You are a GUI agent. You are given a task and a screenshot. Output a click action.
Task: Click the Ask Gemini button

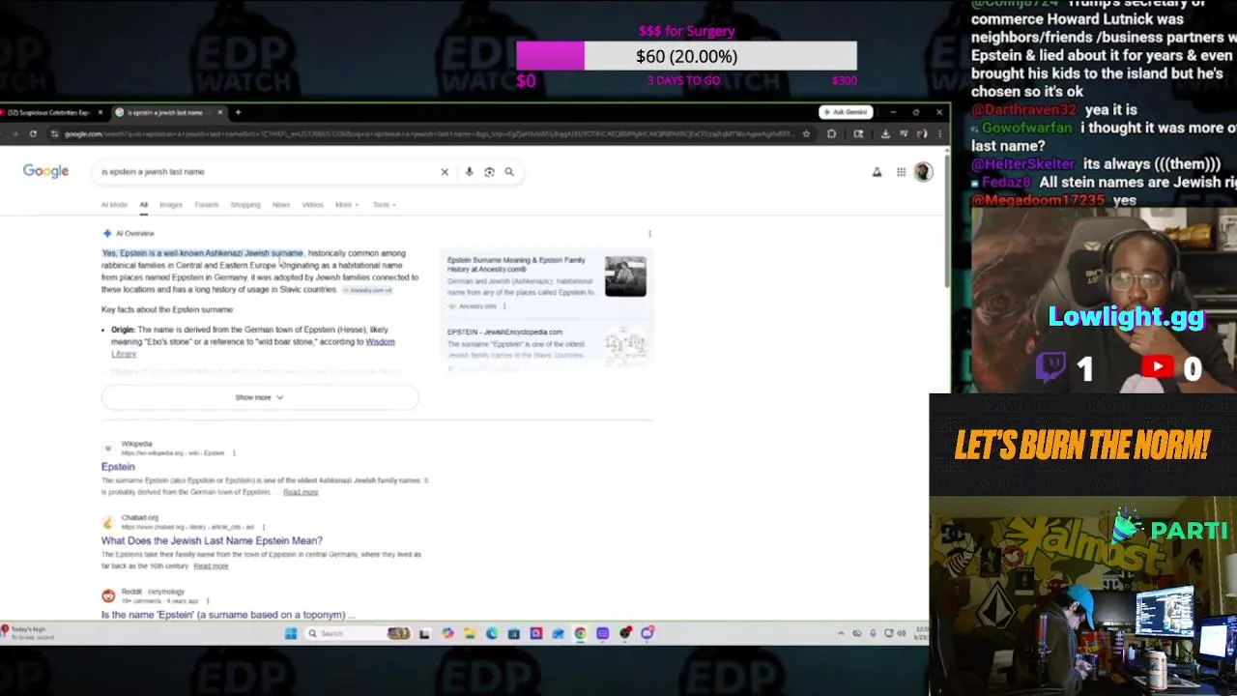click(x=845, y=112)
